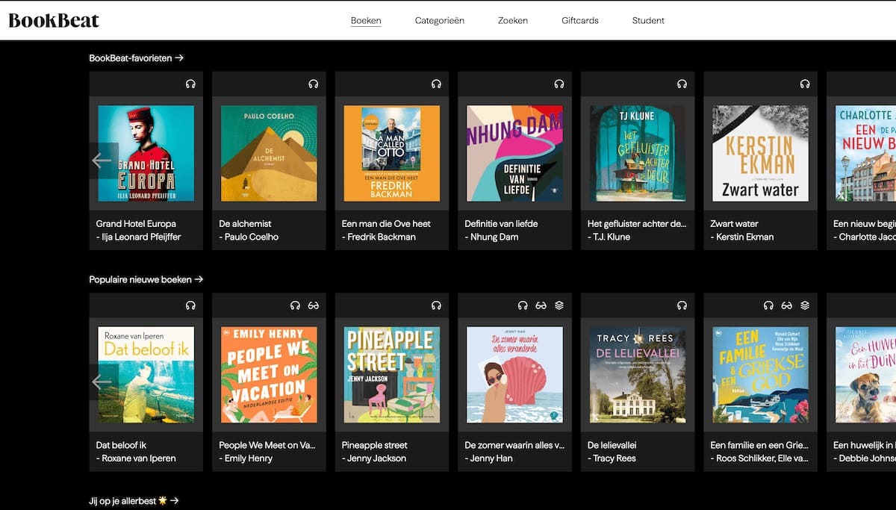The height and width of the screenshot is (510, 896).
Task: Click the title text De alchemist
Action: 245,223
